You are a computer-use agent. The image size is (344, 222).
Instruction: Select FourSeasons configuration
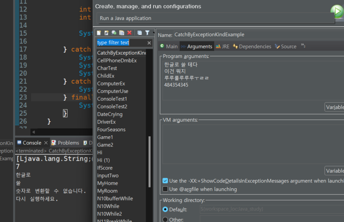click(x=111, y=130)
